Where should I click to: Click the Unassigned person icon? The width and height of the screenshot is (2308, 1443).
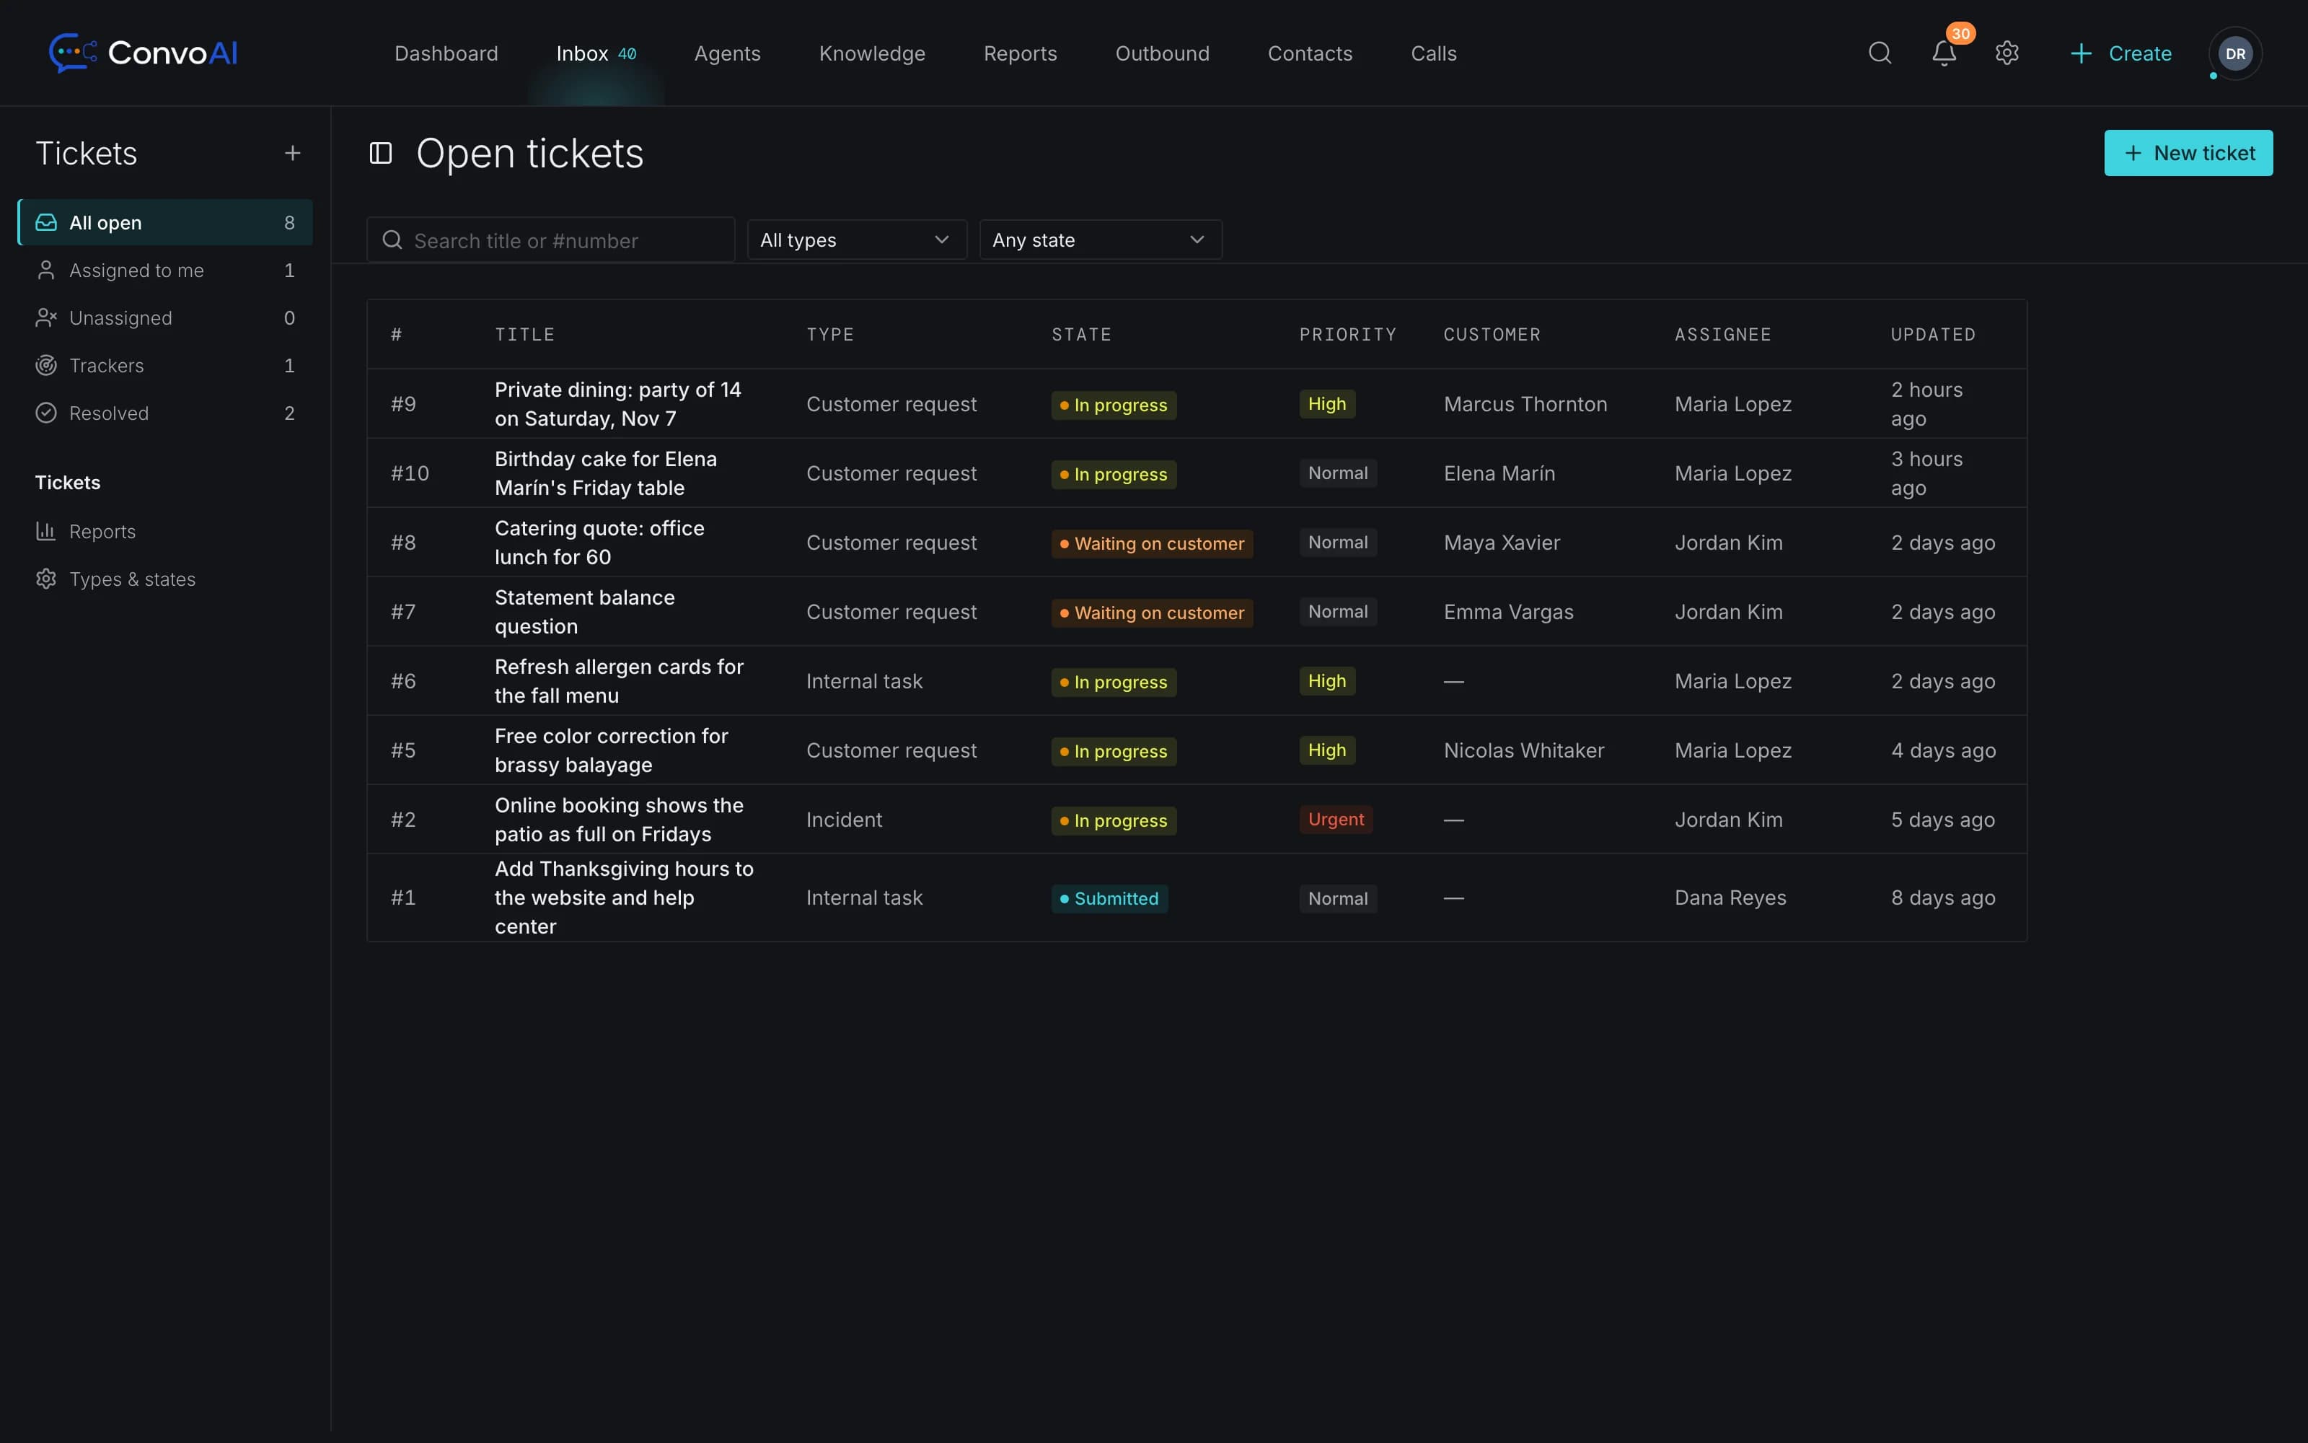coord(45,317)
